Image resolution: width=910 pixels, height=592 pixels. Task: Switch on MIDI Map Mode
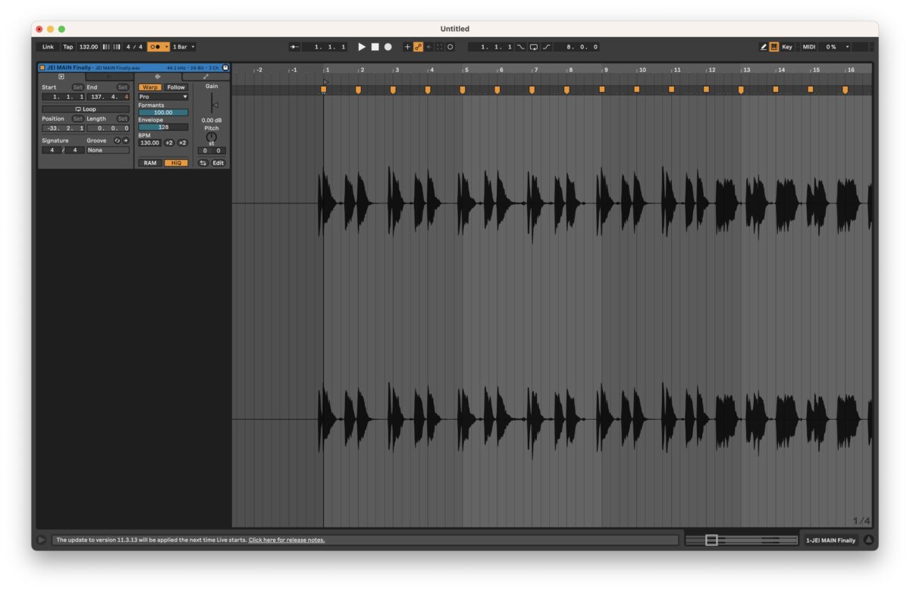click(809, 47)
